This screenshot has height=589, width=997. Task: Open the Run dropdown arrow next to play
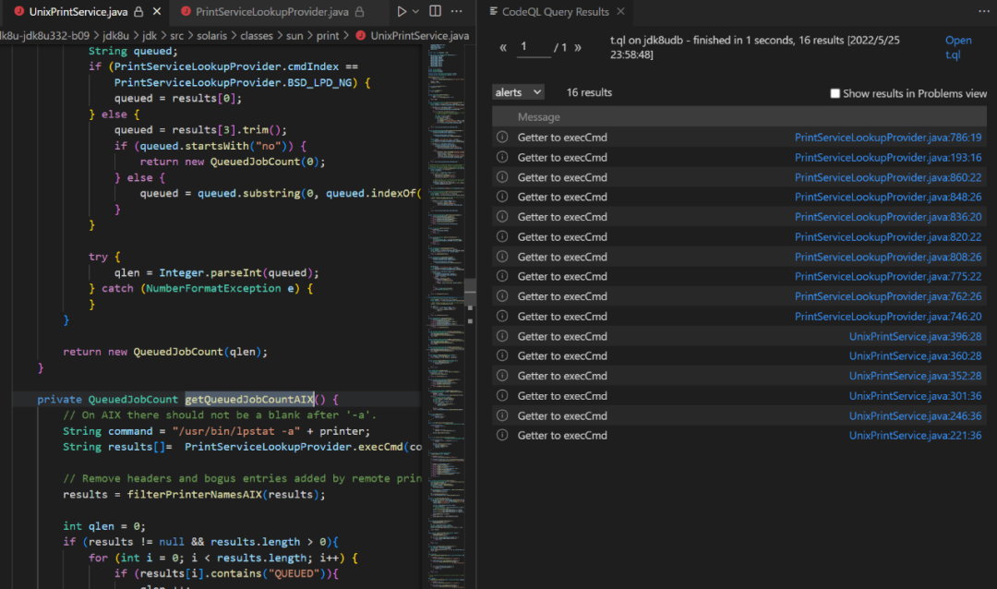pyautogui.click(x=415, y=12)
